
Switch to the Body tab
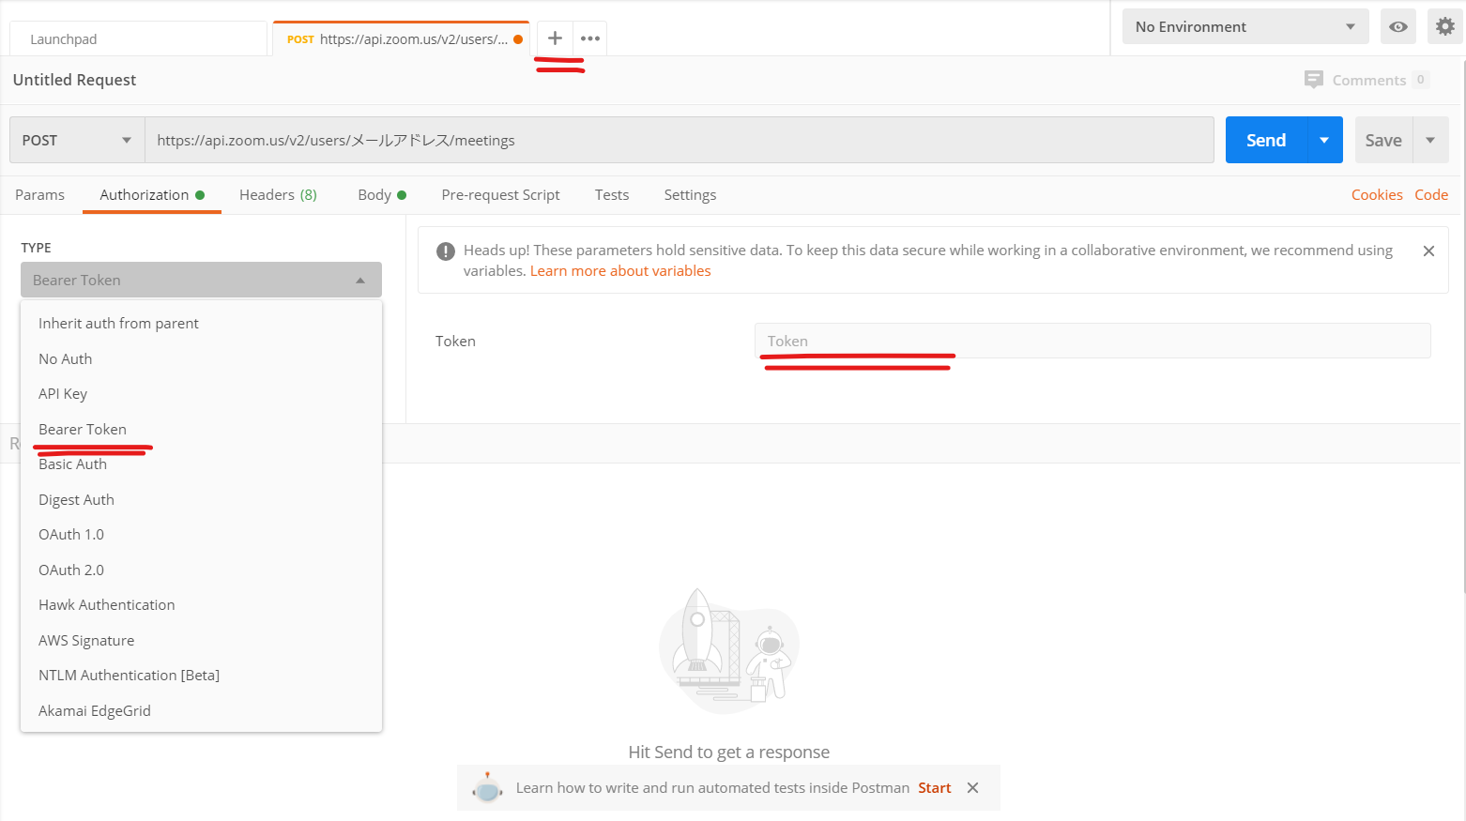pos(381,194)
